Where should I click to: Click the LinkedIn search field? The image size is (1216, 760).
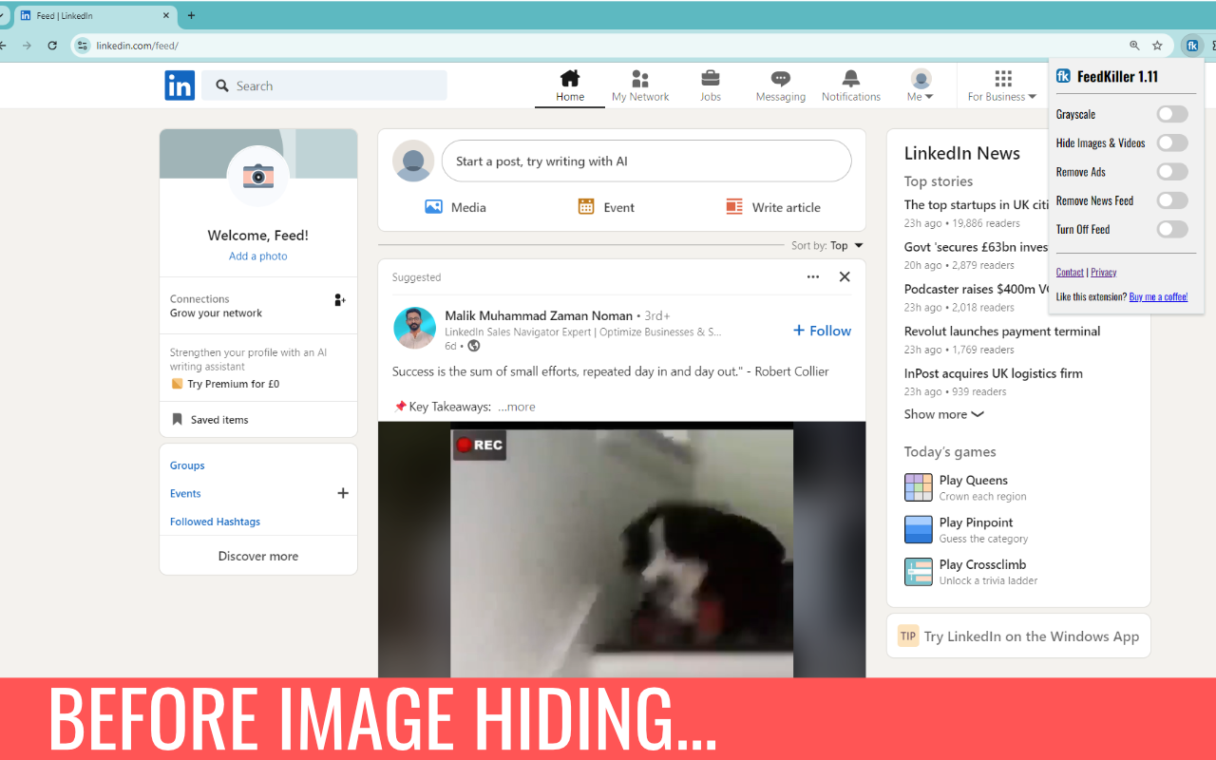(324, 85)
